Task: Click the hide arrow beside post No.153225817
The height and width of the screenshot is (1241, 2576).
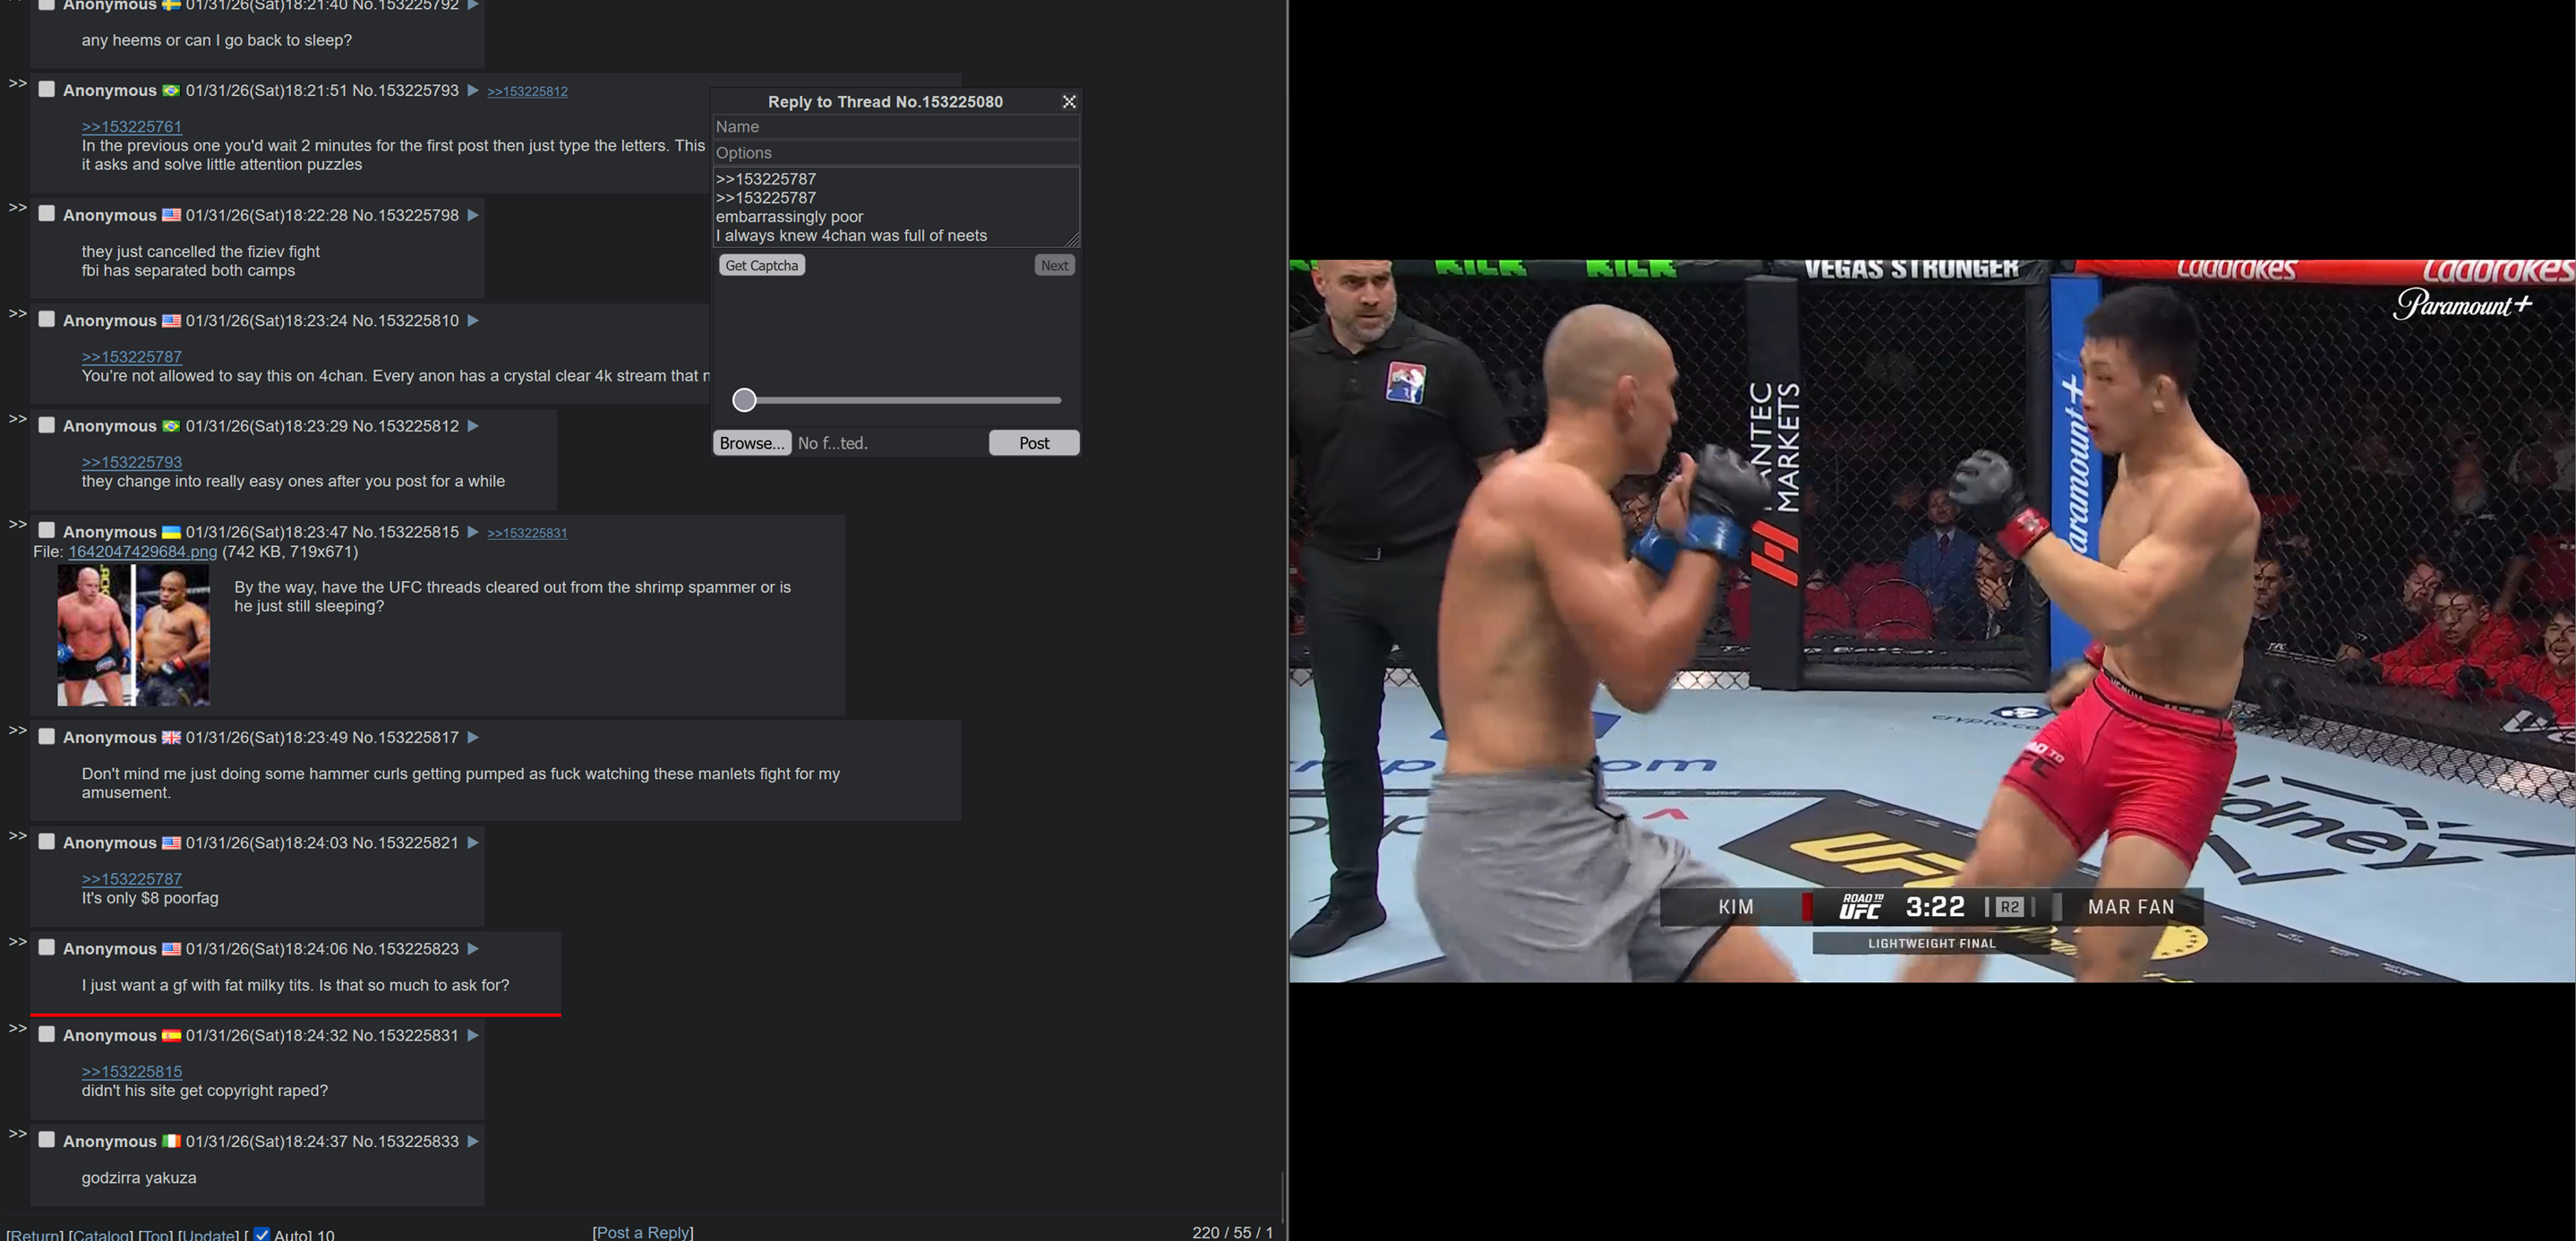Action: click(x=17, y=731)
